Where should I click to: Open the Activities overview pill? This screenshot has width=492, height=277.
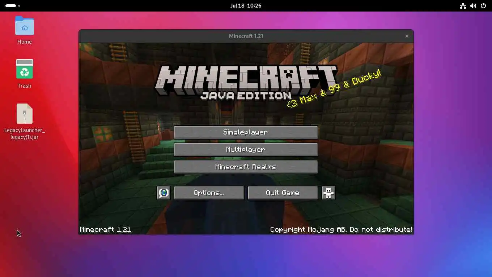13,6
